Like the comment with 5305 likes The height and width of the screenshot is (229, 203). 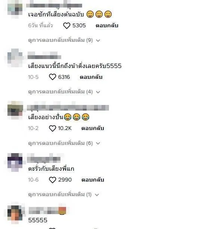(67, 26)
